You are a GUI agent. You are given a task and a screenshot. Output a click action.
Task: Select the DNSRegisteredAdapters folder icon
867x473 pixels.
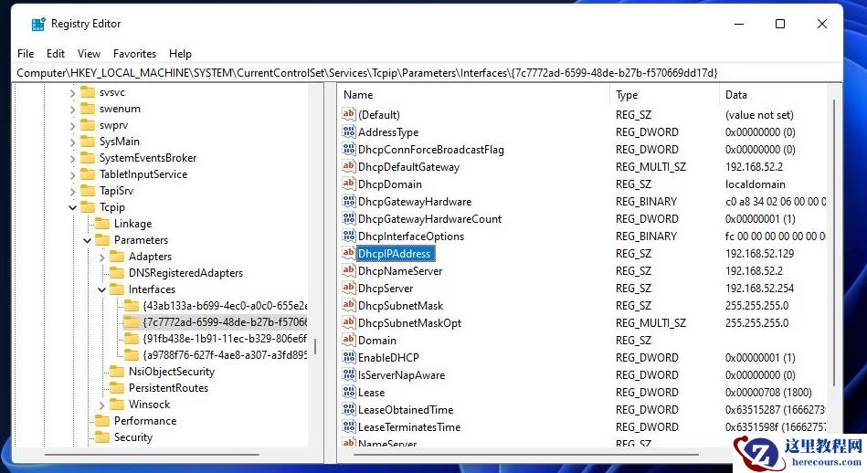pyautogui.click(x=117, y=272)
